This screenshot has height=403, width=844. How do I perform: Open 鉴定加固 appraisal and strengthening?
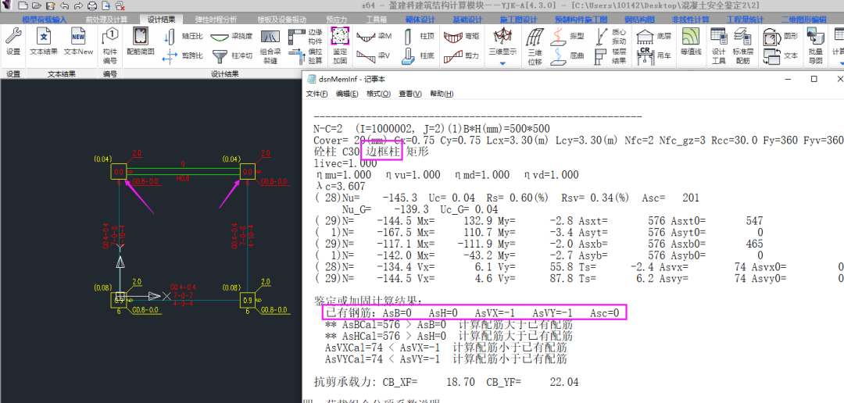coord(340,46)
